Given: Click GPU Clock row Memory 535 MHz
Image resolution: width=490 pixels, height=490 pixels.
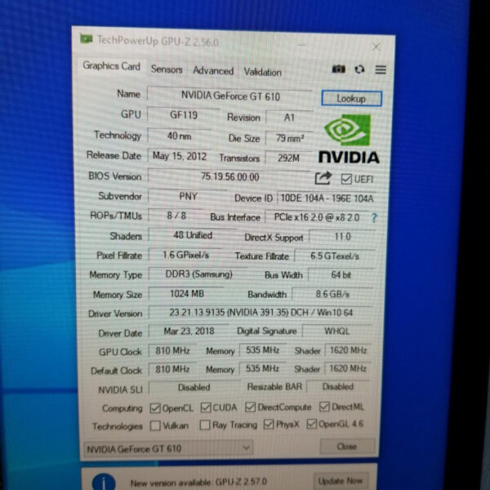Looking at the screenshot, I should pos(262,350).
